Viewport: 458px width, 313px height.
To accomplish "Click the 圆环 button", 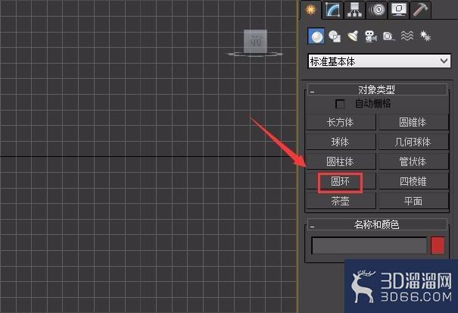I will point(341,181).
